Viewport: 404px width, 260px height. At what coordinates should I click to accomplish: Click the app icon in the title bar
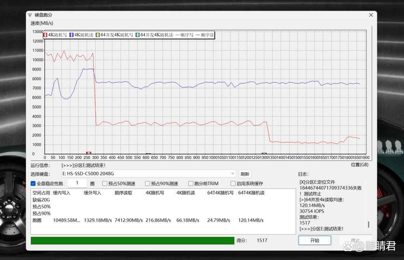(30, 15)
